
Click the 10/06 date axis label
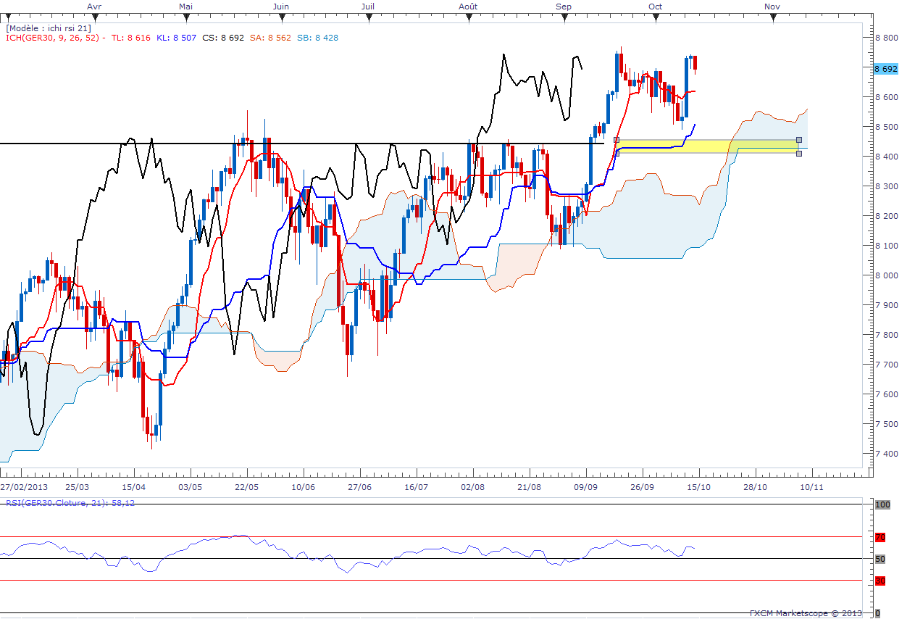pos(303,487)
